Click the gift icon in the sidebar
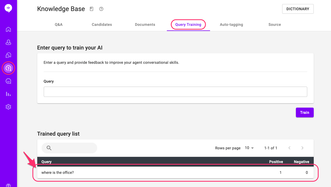Image resolution: width=331 pixels, height=187 pixels. [8, 185]
